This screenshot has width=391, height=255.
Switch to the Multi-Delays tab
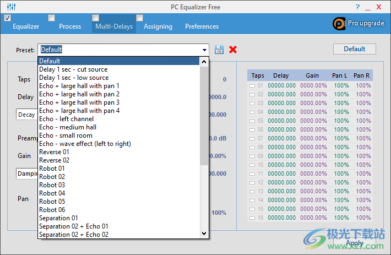(114, 26)
